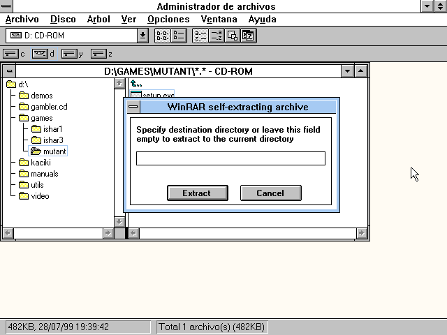Open the directory window control menu

point(8,70)
